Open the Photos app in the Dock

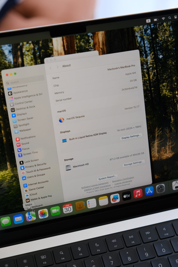click(x=43, y=214)
